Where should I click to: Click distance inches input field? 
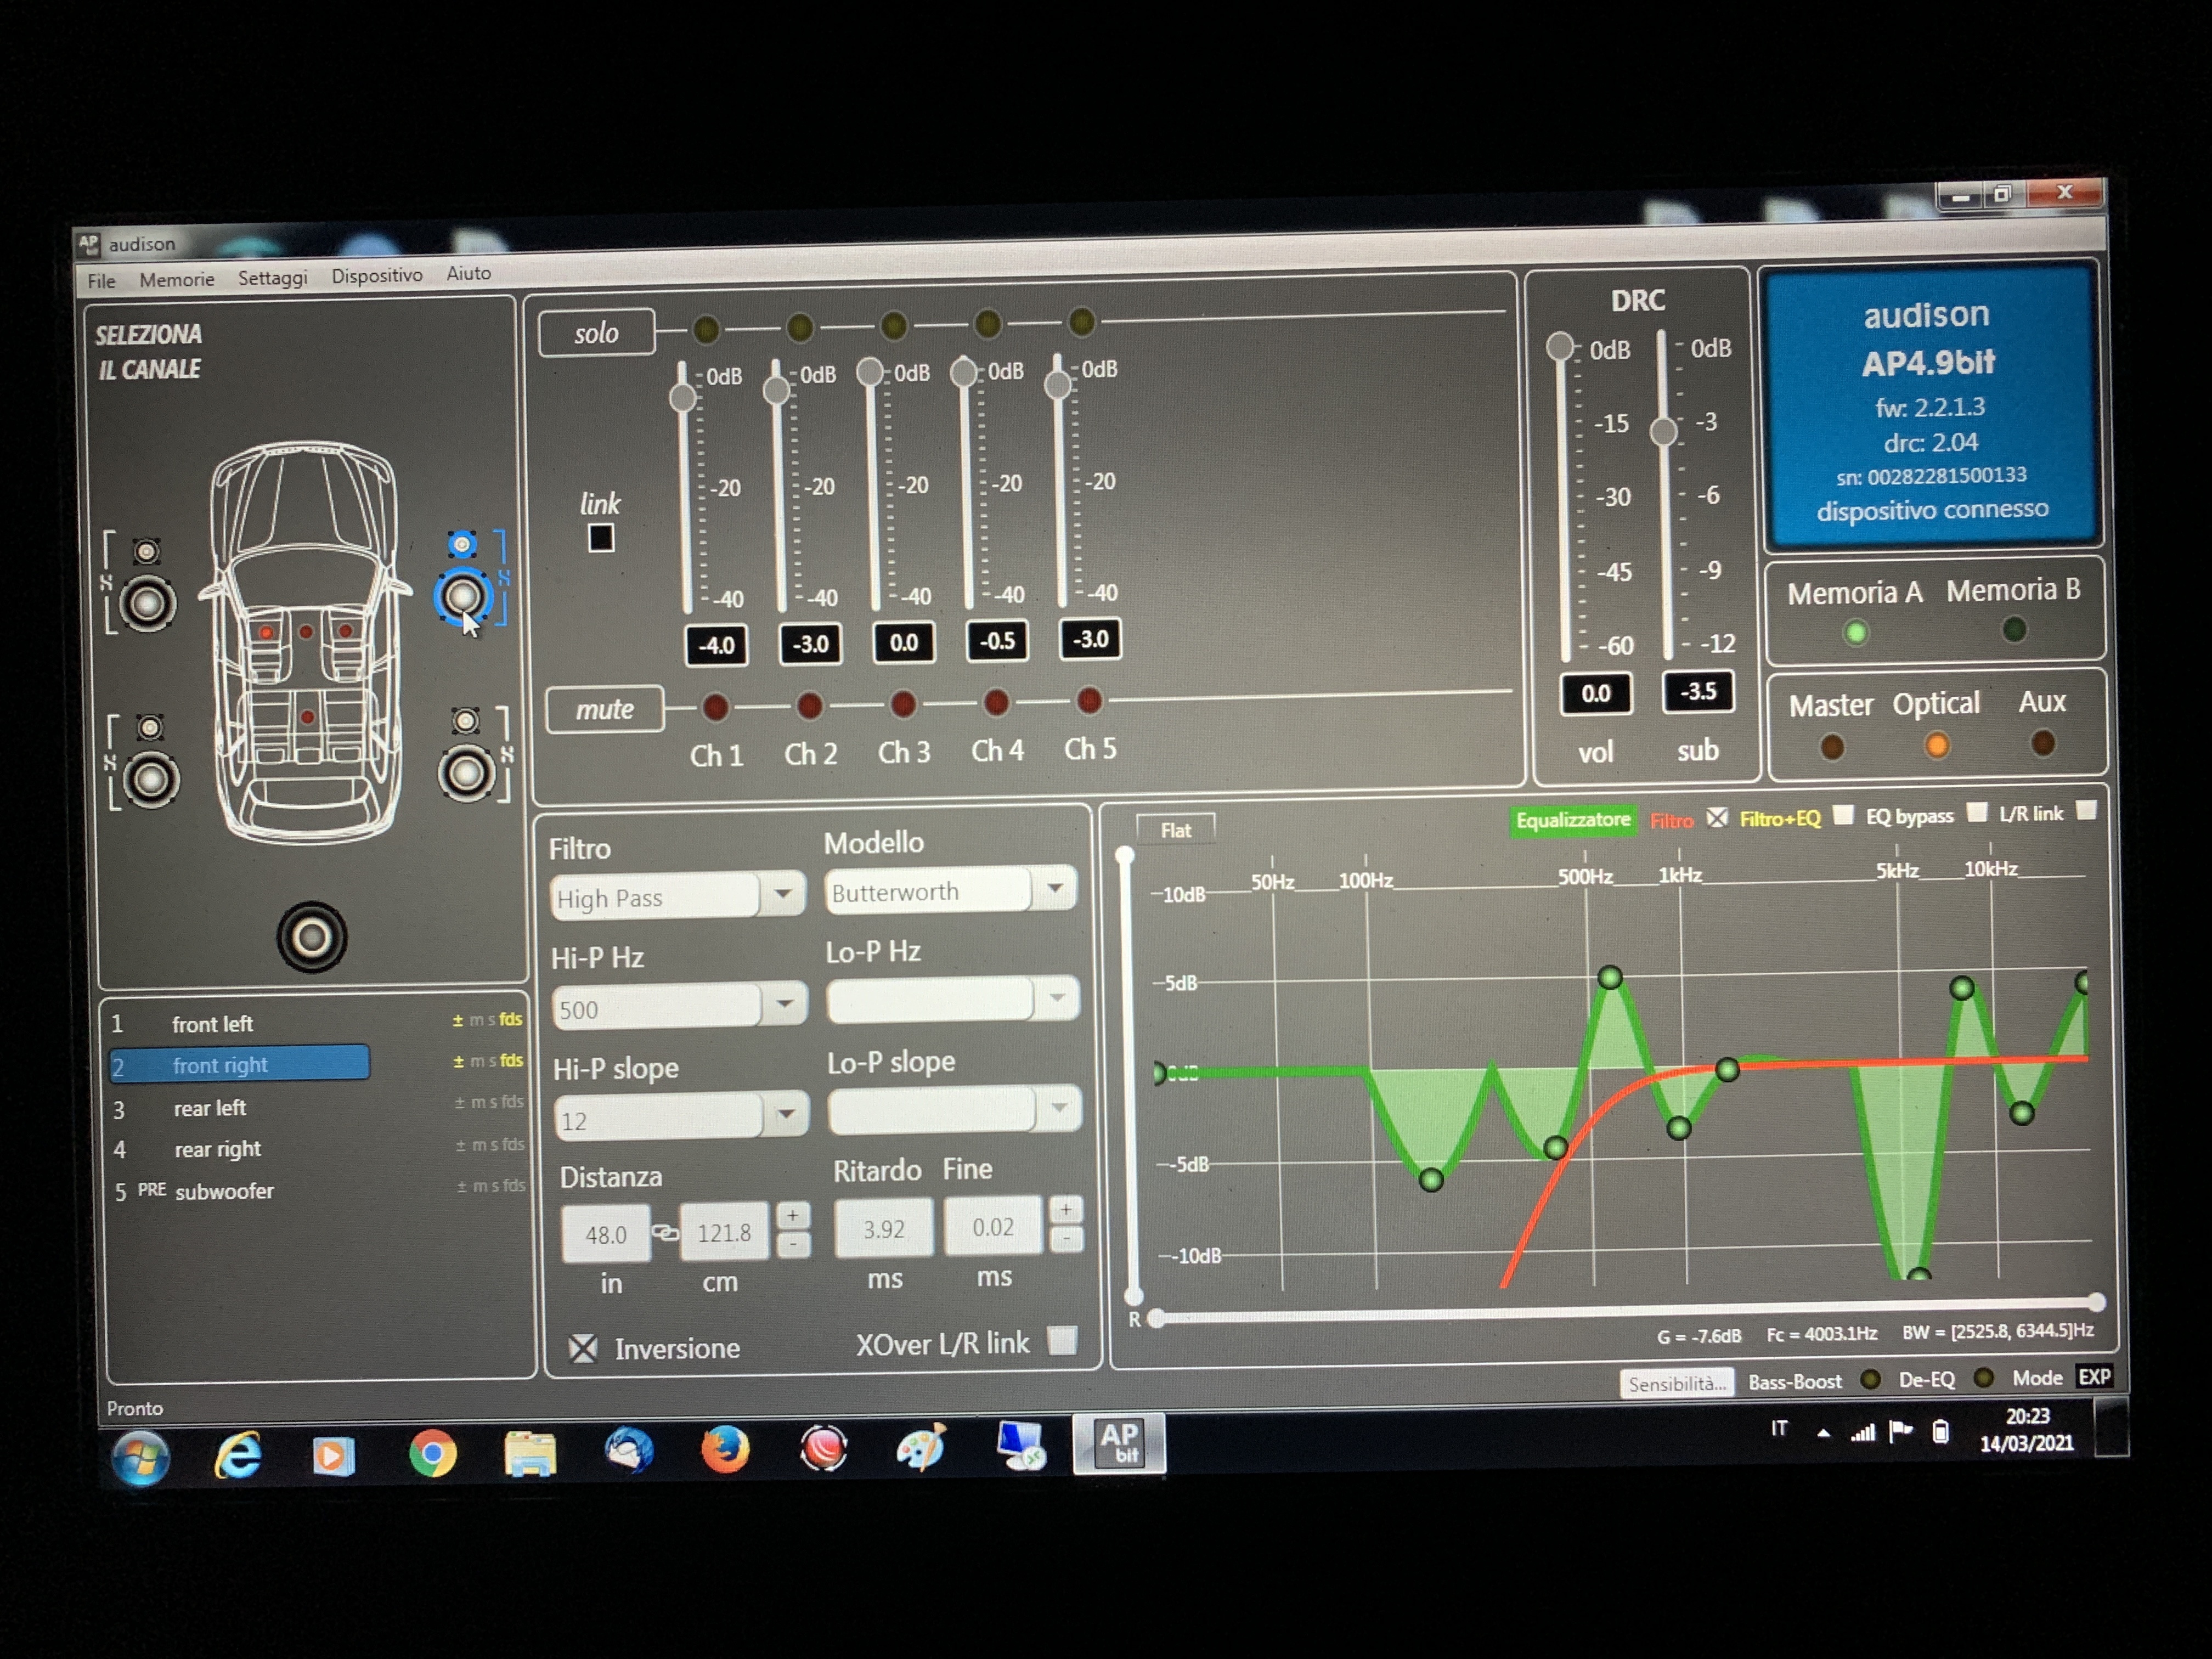pyautogui.click(x=605, y=1234)
